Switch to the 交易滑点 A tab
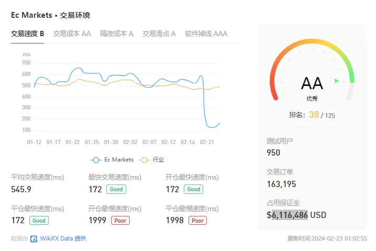This screenshot has height=251, width=376. [x=159, y=34]
